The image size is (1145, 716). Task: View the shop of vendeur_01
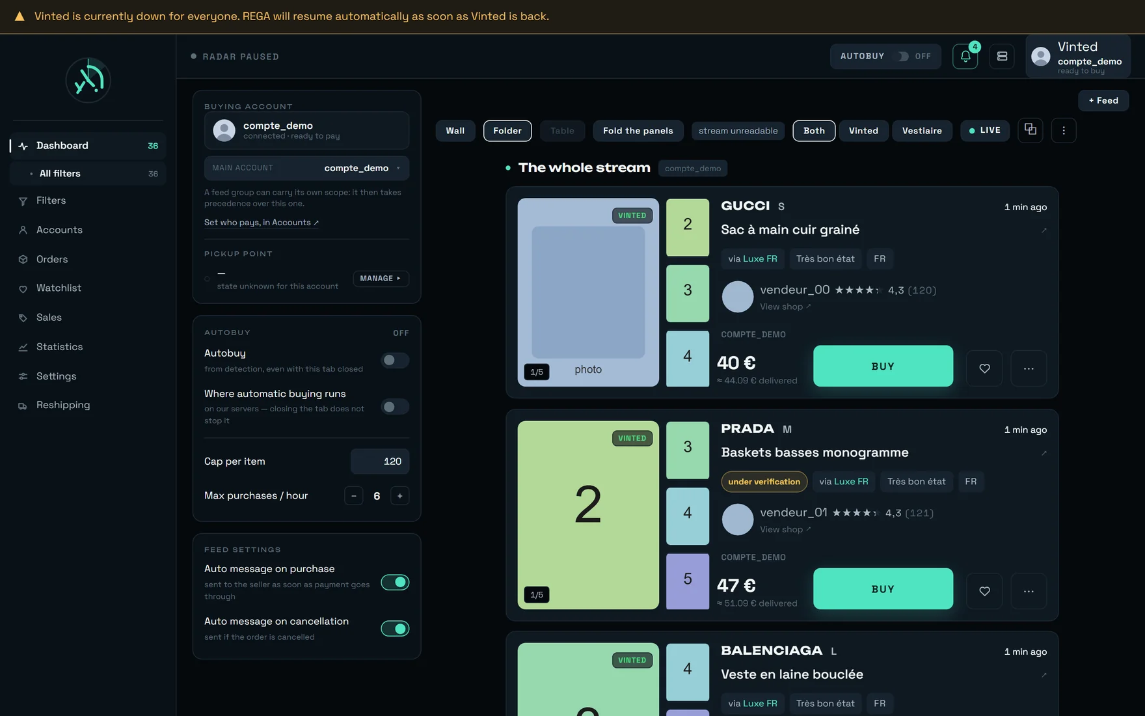pos(785,529)
